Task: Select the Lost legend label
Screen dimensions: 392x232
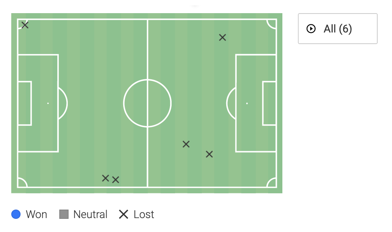Action: 144,214
